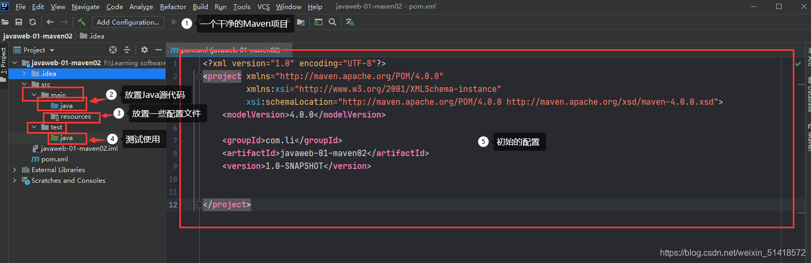Toggle the 1: Project side tool button
Screen dimensions: 811x263
point(4,64)
